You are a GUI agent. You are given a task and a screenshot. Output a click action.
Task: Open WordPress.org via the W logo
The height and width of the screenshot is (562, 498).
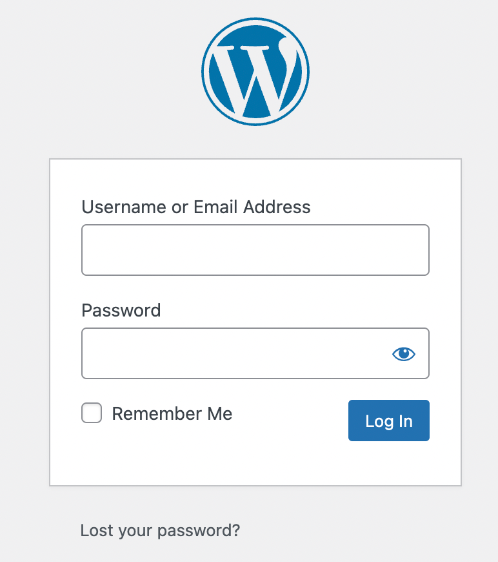255,71
